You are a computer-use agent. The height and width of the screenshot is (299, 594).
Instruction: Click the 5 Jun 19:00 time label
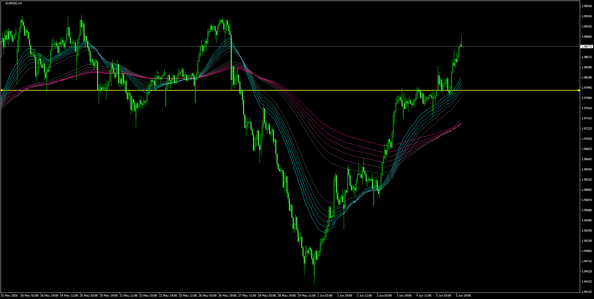point(463,296)
